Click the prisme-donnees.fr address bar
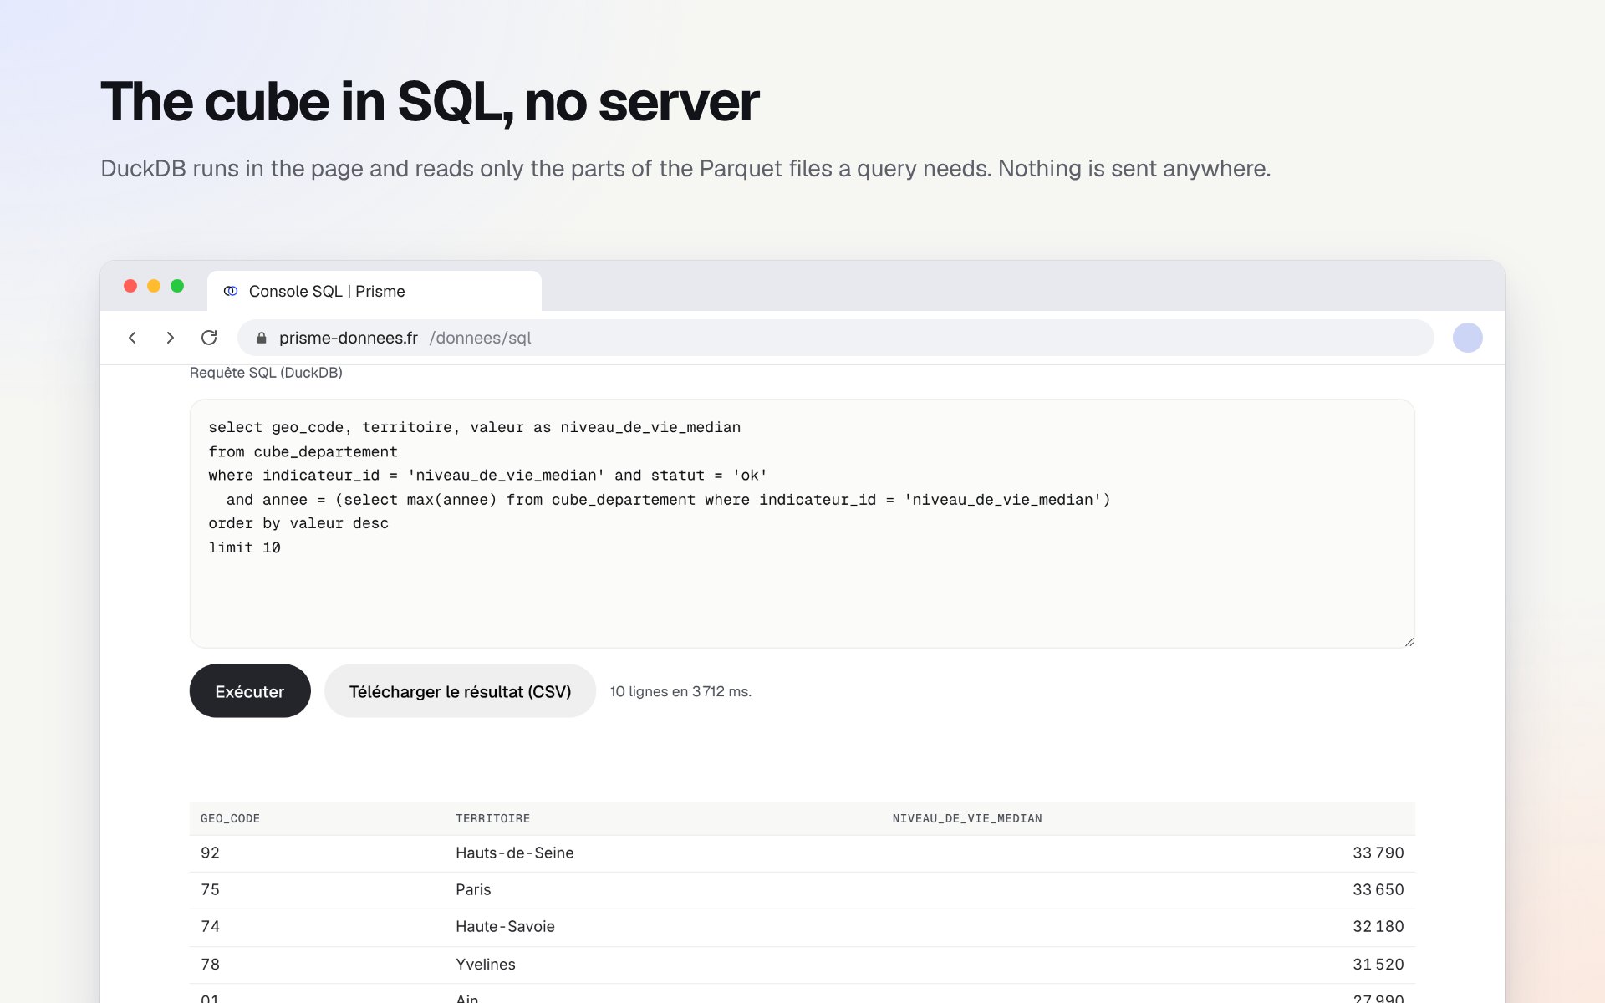The width and height of the screenshot is (1605, 1003). click(x=836, y=338)
